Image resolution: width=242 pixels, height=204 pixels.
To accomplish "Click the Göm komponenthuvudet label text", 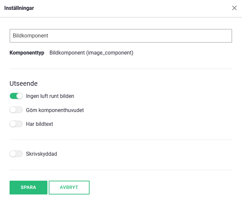I will point(55,110).
